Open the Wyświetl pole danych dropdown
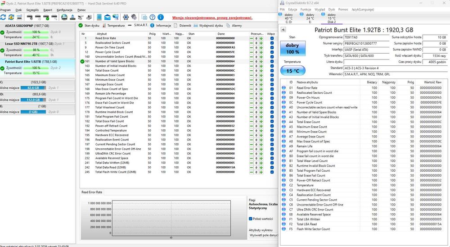Image resolution: width=450 pixels, height=247 pixels. pos(263,235)
